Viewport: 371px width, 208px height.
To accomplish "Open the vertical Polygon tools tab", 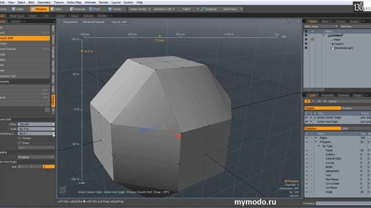I will click(53, 101).
